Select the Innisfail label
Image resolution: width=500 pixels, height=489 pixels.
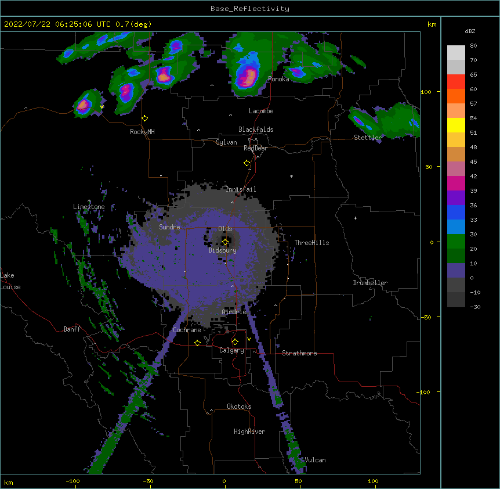[x=241, y=189]
